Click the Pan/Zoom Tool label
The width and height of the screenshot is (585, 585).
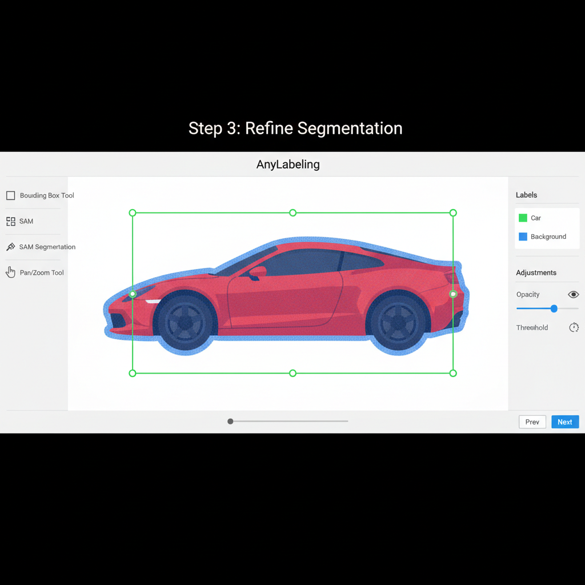point(42,273)
